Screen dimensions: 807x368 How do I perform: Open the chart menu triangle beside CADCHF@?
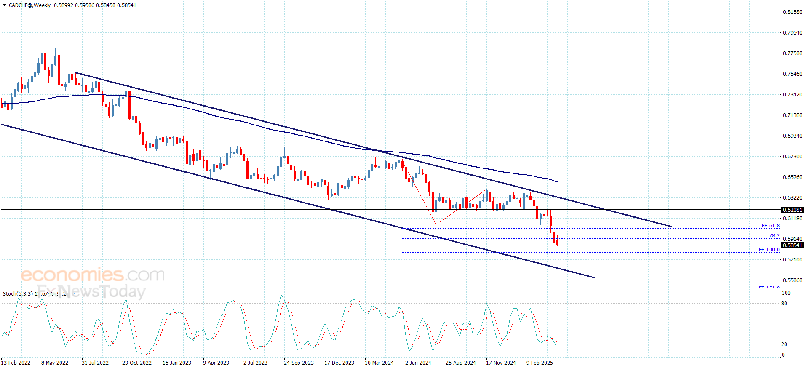pyautogui.click(x=5, y=5)
